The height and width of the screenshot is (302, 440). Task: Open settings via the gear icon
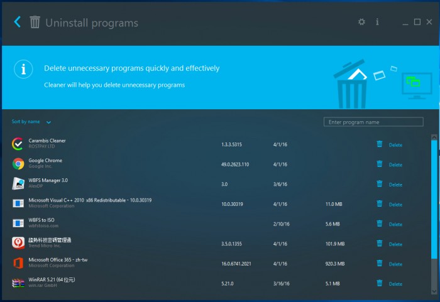(361, 22)
